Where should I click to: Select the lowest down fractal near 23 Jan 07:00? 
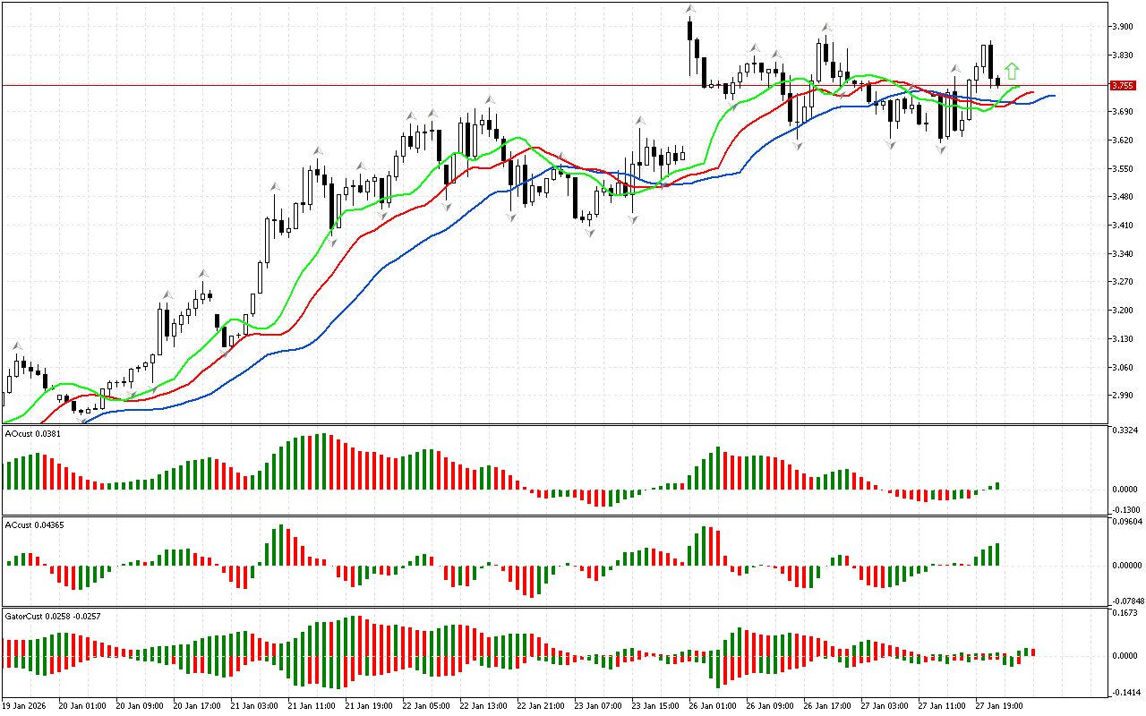pyautogui.click(x=590, y=233)
